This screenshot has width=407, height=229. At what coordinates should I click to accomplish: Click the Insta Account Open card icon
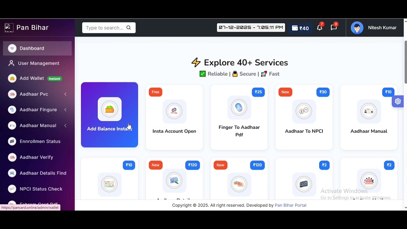tap(174, 111)
